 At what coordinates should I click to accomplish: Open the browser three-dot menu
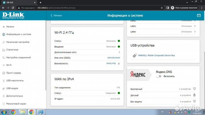(x=202, y=8)
